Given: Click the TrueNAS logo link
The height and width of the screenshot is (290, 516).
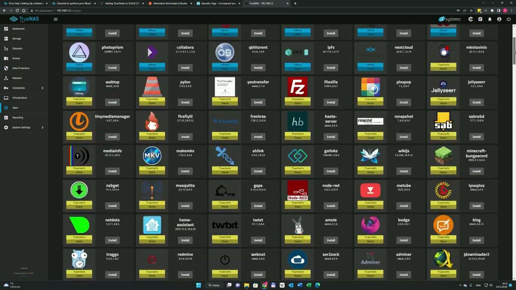Looking at the screenshot, I should click(24, 19).
